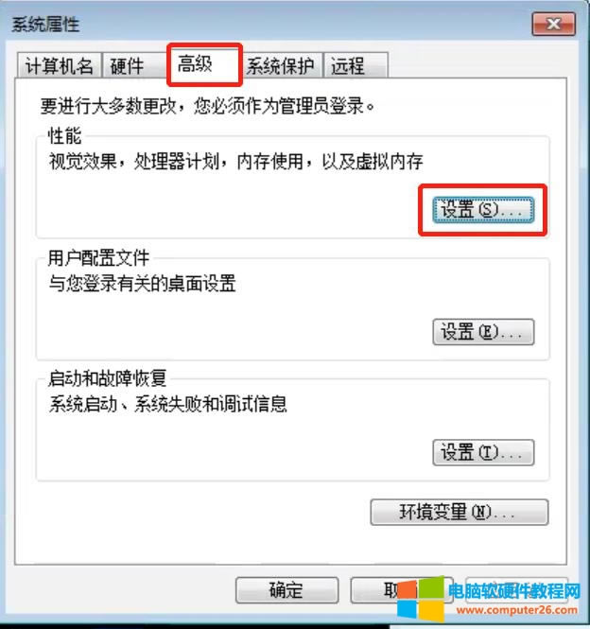
Task: Click 设置(E) under 用户配置文件
Action: (x=483, y=332)
